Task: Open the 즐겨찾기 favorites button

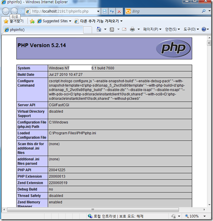Action: point(14,21)
